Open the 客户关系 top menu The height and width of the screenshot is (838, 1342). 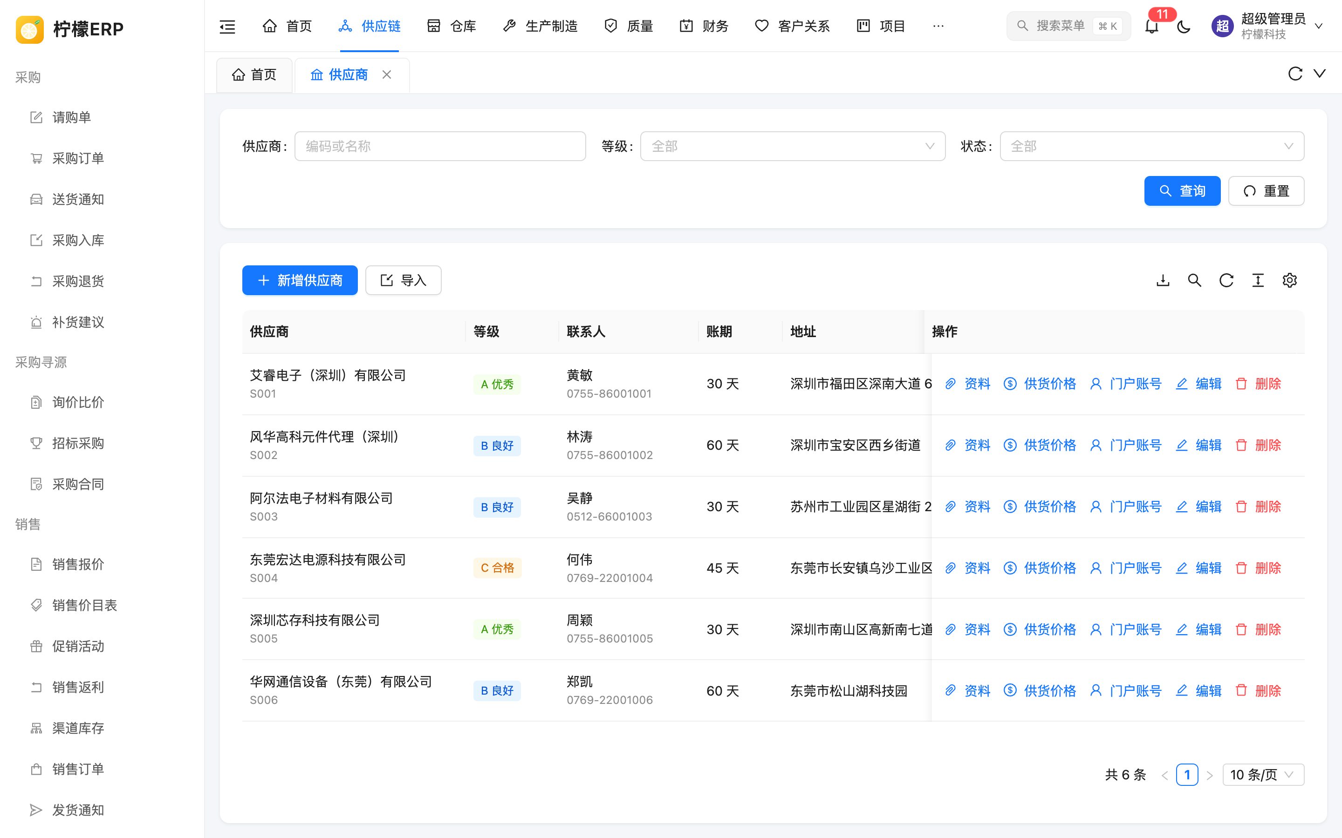pos(792,26)
